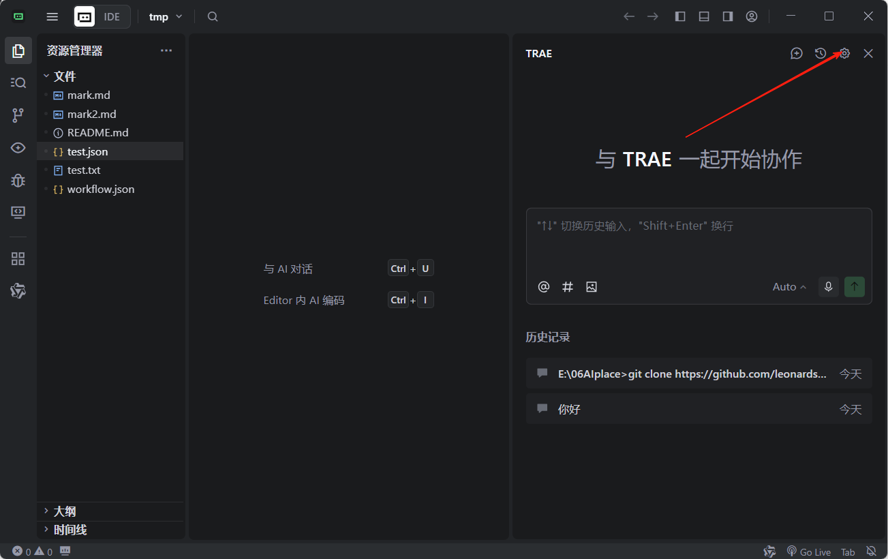888x559 pixels.
Task: Open README.md file
Action: 110,133
